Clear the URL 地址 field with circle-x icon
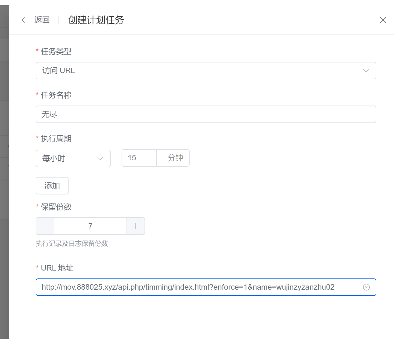This screenshot has width=394, height=339. click(366, 287)
